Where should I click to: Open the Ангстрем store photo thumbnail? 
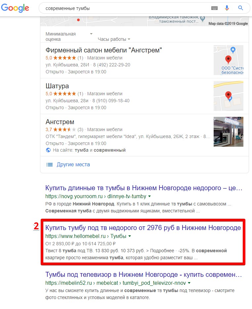(x=229, y=132)
